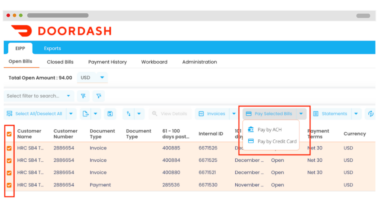Open the Payment History tab

click(107, 62)
